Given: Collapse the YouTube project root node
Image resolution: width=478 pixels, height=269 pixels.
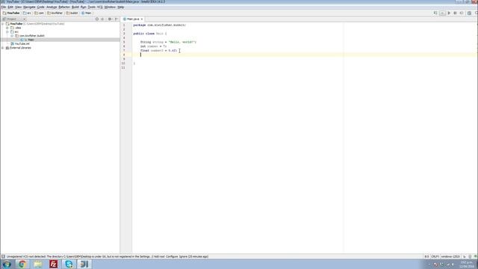Looking at the screenshot, I should click(x=3, y=23).
